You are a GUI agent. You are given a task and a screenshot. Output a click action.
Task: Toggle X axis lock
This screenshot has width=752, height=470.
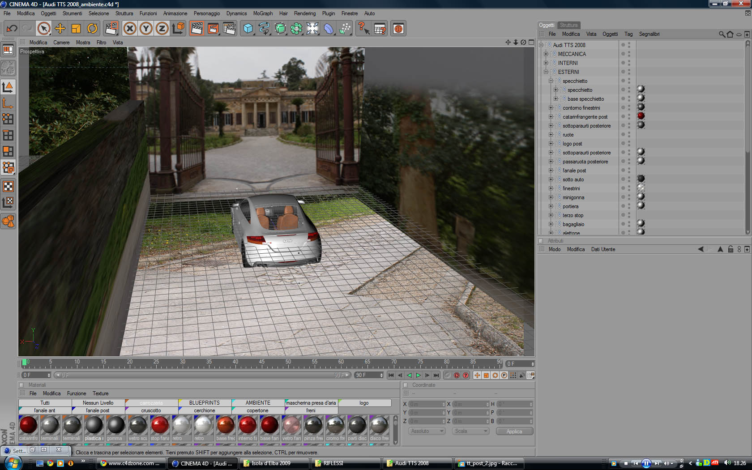pyautogui.click(x=130, y=29)
